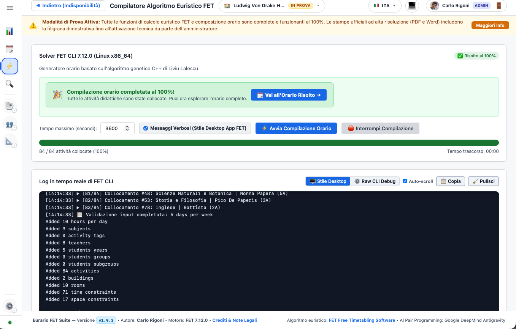
Task: Expand the people group in the sidebar
Action: pos(10,124)
